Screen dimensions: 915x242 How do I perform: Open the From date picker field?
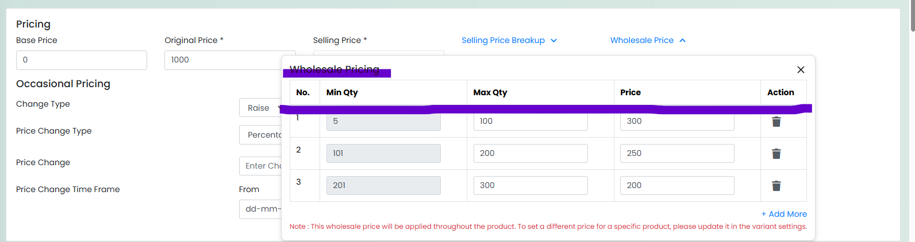[260, 209]
